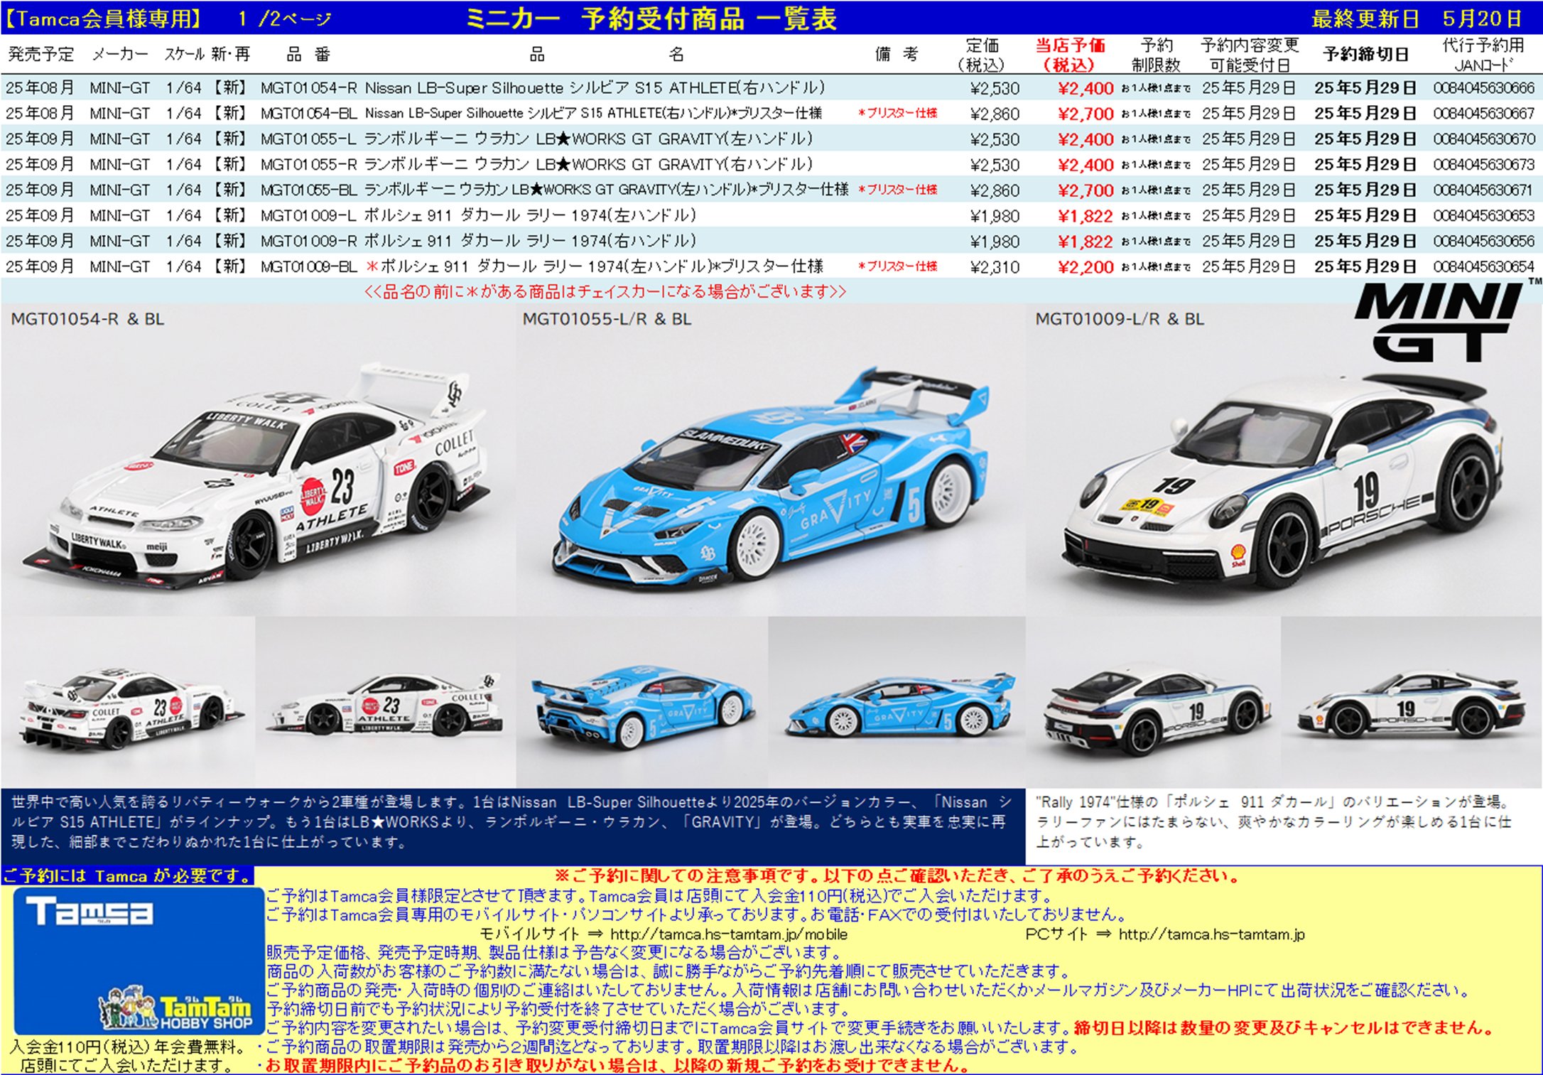Open the blue Huracan rear-view small thumbnail
Screen dimensions: 1543x1075
point(642,703)
